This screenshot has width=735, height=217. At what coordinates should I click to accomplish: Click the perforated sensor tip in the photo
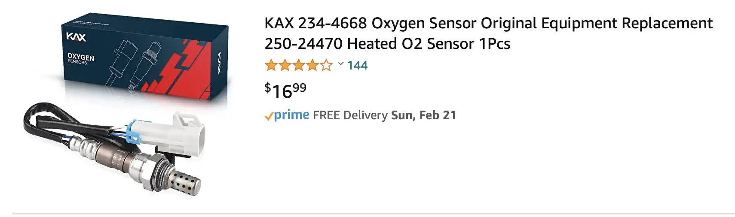(186, 183)
